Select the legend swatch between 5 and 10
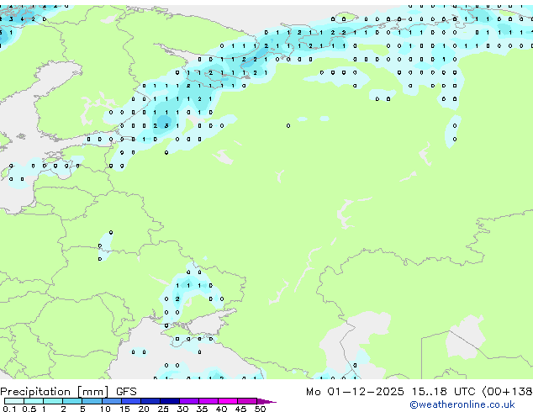 point(92,401)
